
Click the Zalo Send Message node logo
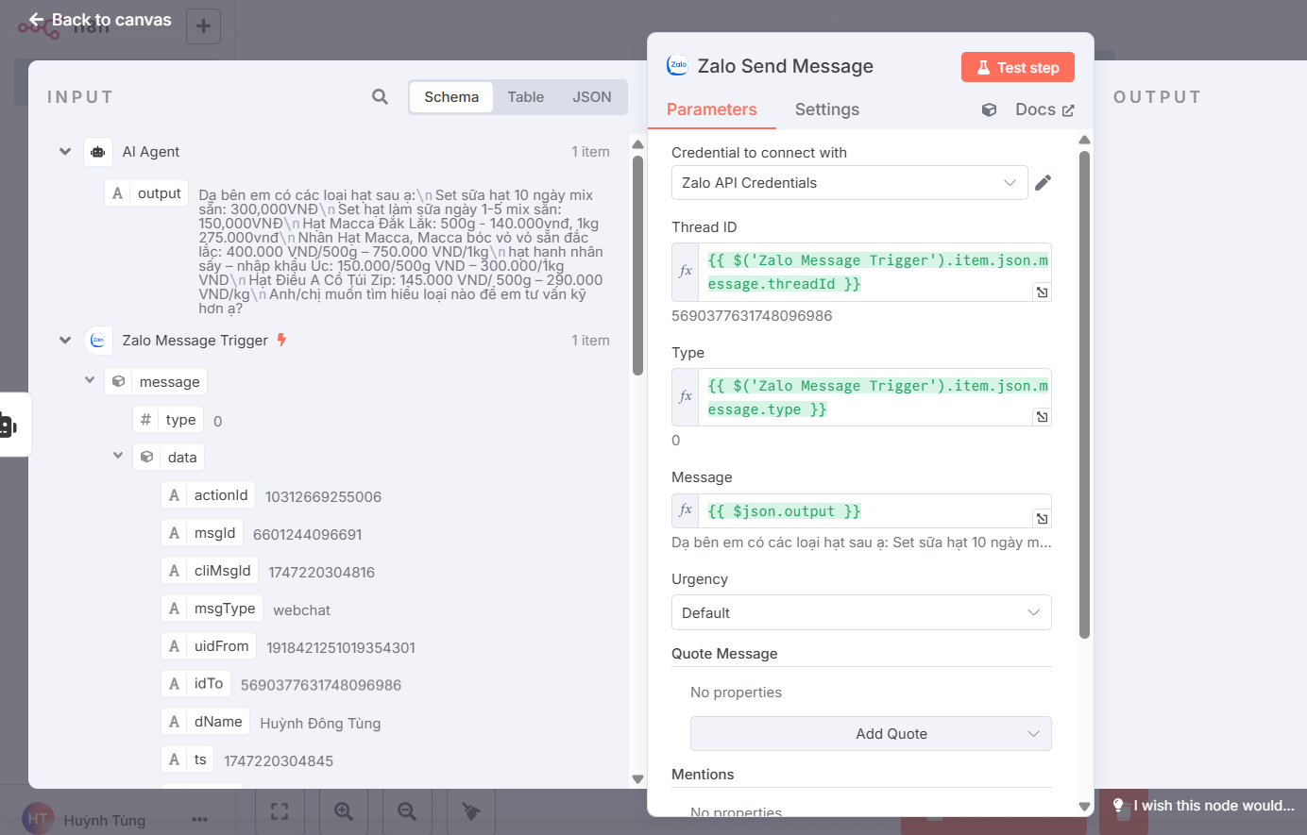677,65
